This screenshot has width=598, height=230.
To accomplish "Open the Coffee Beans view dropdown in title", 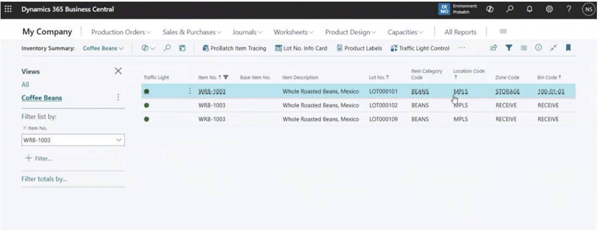I will [103, 49].
